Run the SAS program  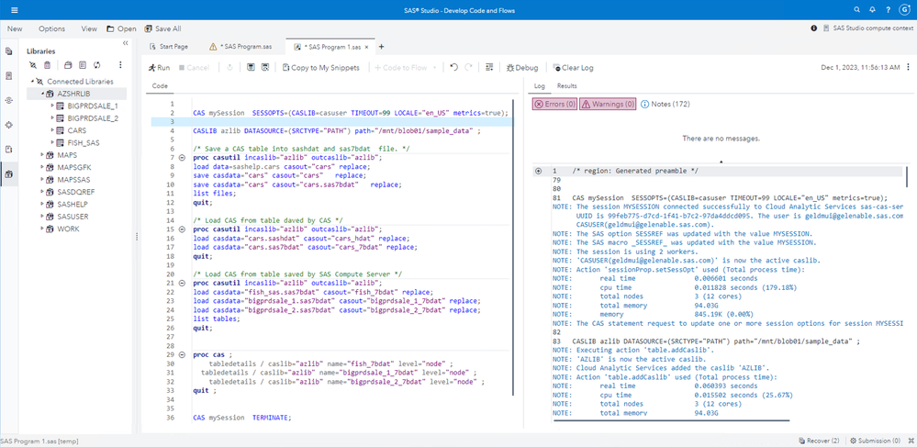click(x=159, y=67)
